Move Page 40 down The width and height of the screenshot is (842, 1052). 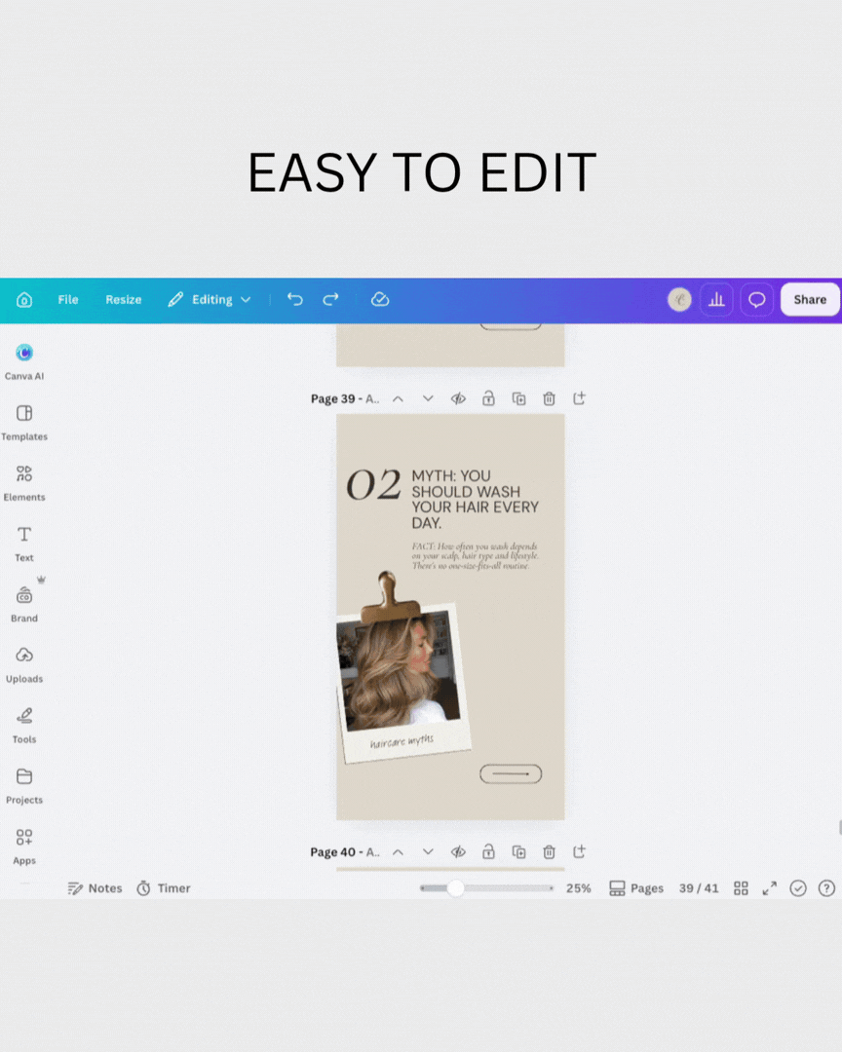coord(428,852)
